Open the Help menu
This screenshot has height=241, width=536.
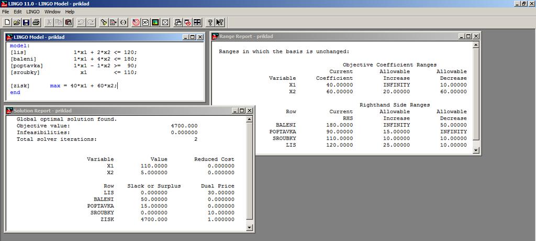tap(70, 11)
